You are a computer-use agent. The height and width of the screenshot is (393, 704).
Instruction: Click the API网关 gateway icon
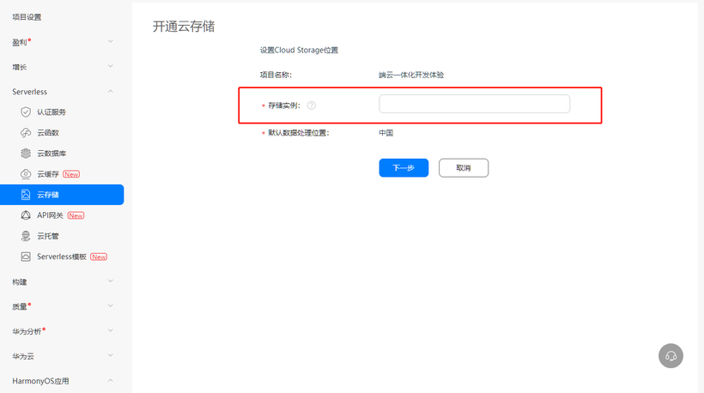(x=26, y=215)
